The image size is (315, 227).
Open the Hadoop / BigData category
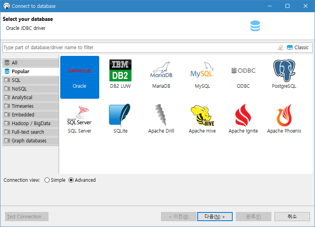coord(31,123)
